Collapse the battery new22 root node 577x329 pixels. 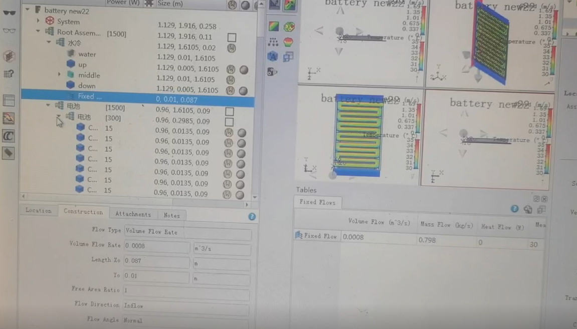28,9
